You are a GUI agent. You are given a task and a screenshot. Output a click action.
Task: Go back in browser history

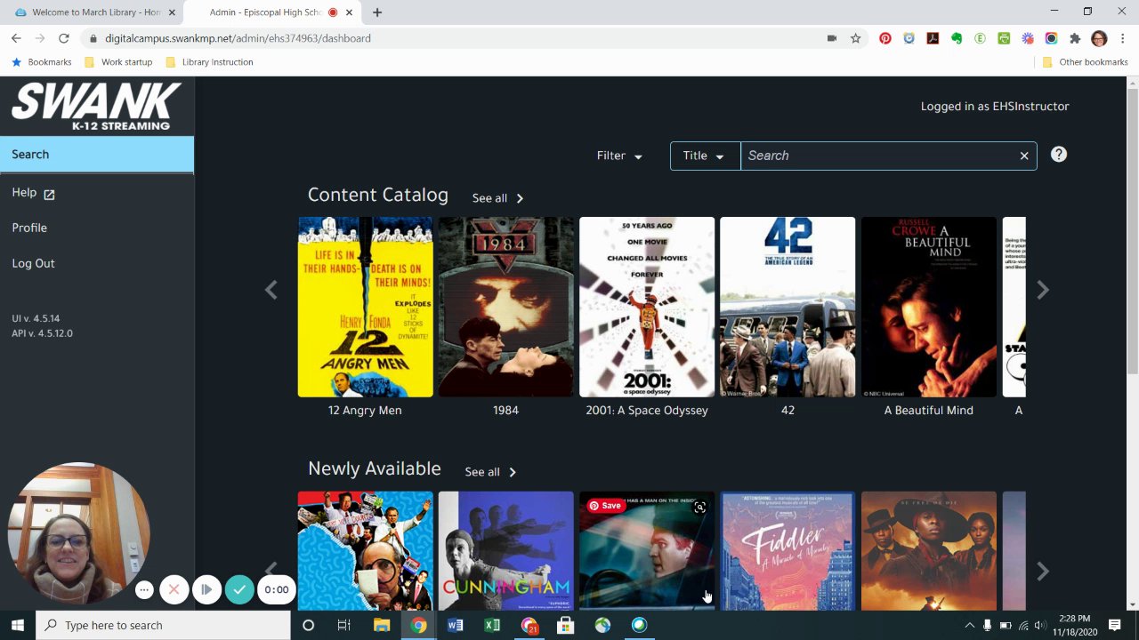16,38
